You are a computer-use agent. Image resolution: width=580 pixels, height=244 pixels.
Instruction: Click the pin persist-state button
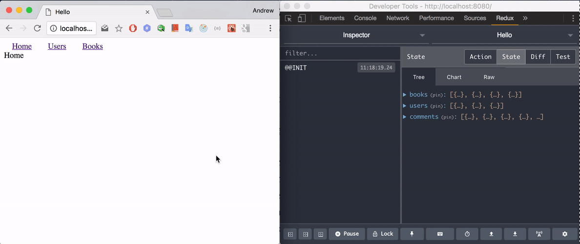[412, 234]
